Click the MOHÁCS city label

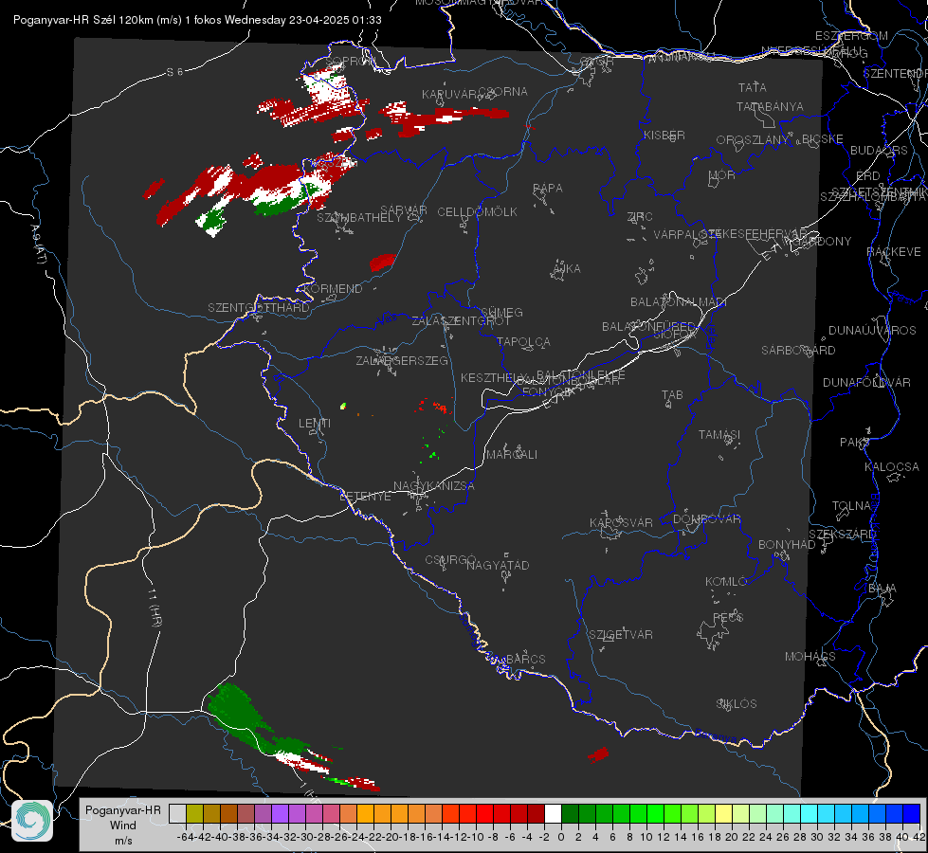click(810, 657)
